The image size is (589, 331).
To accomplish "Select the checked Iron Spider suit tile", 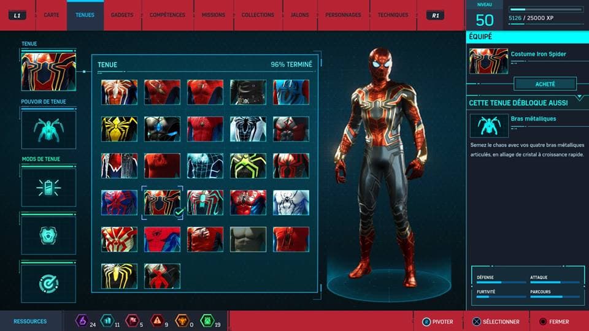I will tap(162, 202).
